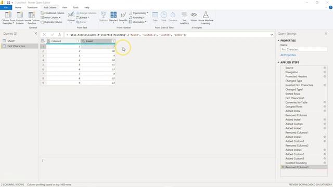Open the Help question mark icon
The image size is (333, 187).
[330, 7]
